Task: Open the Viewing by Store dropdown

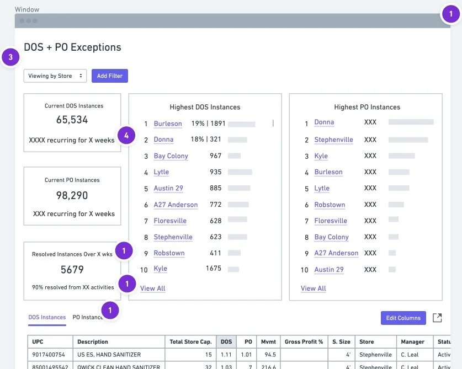Action: 55,76
